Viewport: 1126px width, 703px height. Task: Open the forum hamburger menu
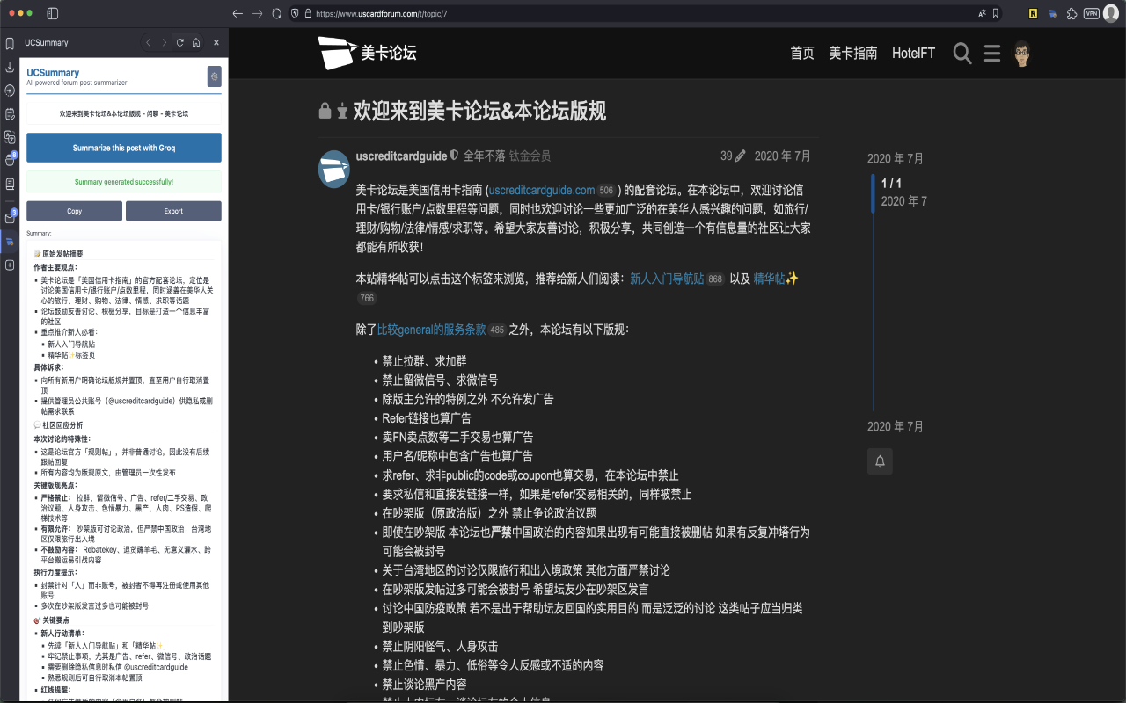click(991, 53)
